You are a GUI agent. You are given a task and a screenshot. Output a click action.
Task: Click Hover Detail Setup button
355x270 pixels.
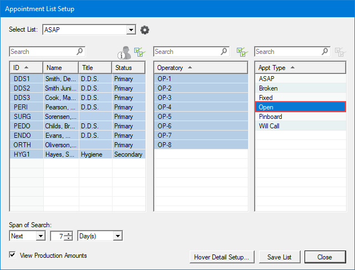[222, 257]
